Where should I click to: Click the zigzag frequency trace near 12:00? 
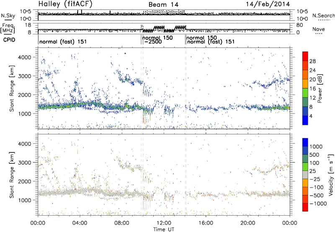point(164,29)
